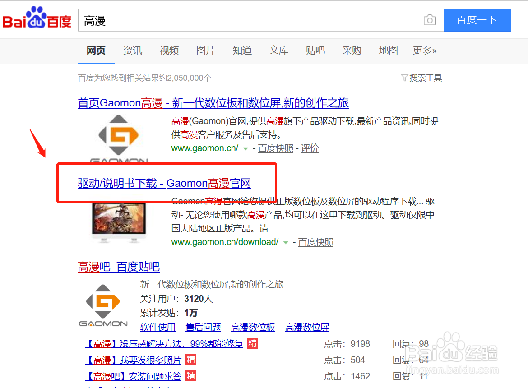Click the search tools filter icon
528x388 pixels.
[404, 78]
